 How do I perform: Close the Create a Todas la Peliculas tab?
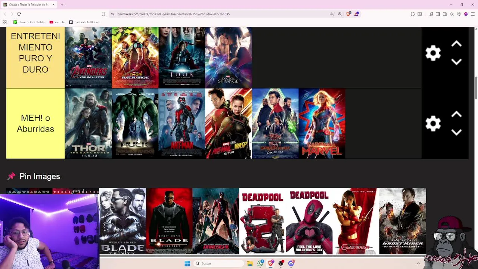(x=53, y=4)
